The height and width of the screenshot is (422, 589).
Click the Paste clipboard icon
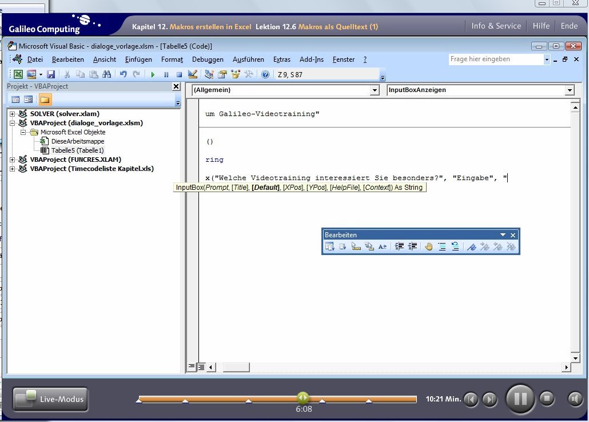[x=94, y=74]
